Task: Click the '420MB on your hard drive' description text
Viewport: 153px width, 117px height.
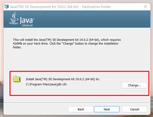Action: pyautogui.click(x=67, y=44)
